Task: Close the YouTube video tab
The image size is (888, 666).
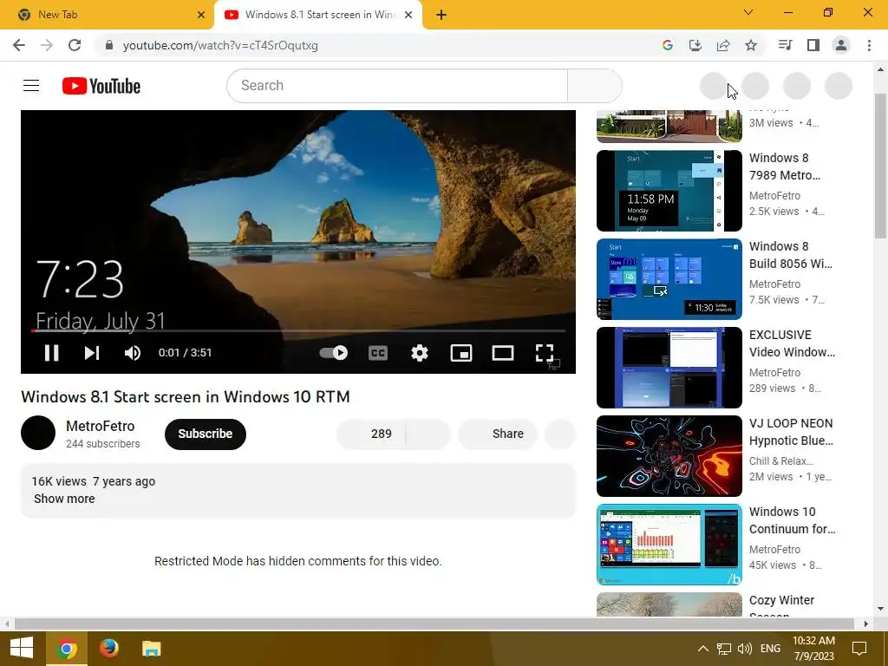Action: click(x=408, y=15)
